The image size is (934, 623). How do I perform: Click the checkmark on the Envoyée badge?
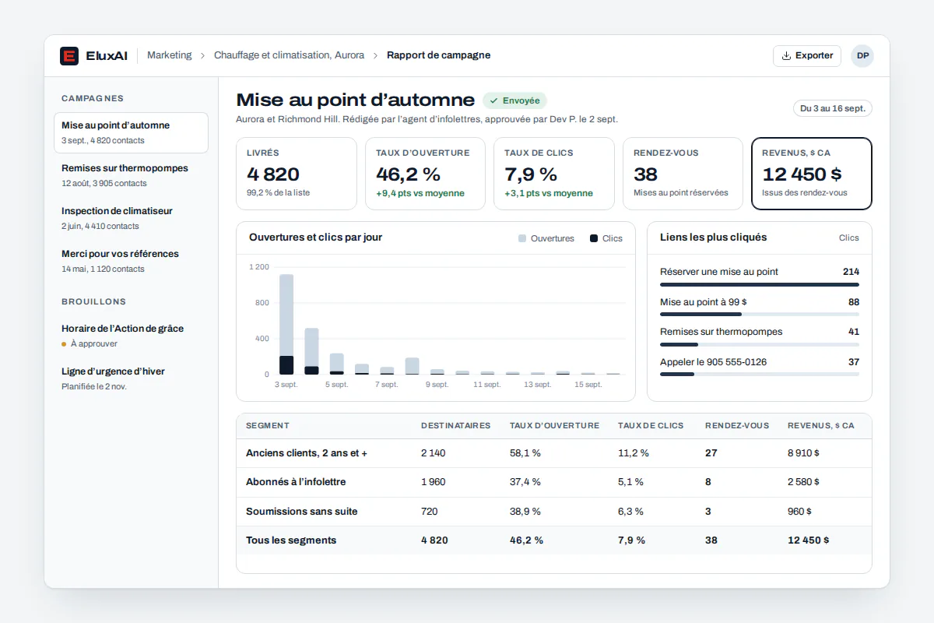(x=493, y=100)
